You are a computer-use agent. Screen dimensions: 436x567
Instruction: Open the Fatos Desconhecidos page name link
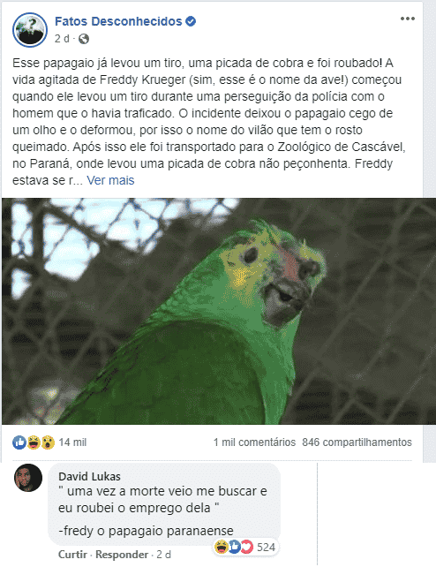(118, 21)
